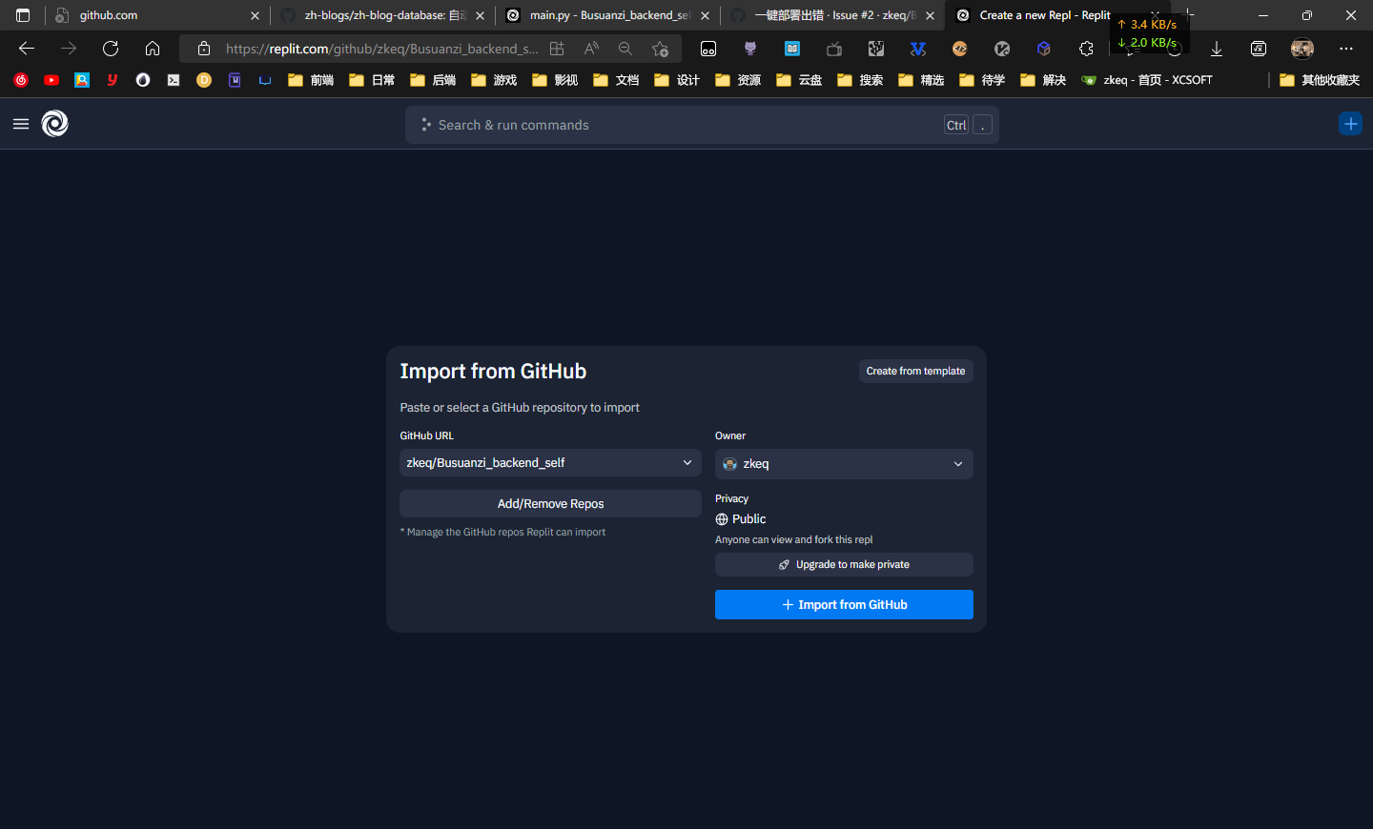Open the Replit hamburger menu
The width and height of the screenshot is (1373, 829).
(20, 124)
